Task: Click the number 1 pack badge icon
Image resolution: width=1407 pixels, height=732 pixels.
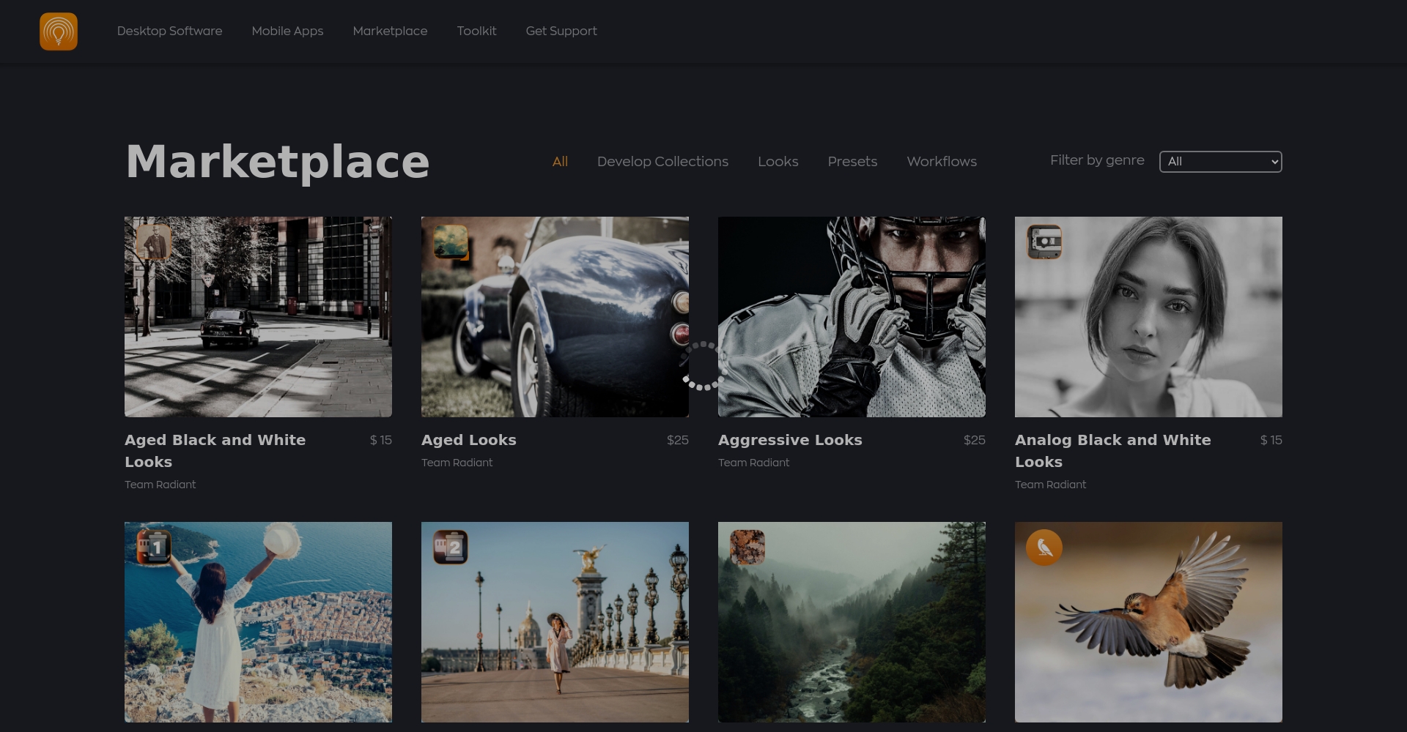Action: (x=154, y=547)
